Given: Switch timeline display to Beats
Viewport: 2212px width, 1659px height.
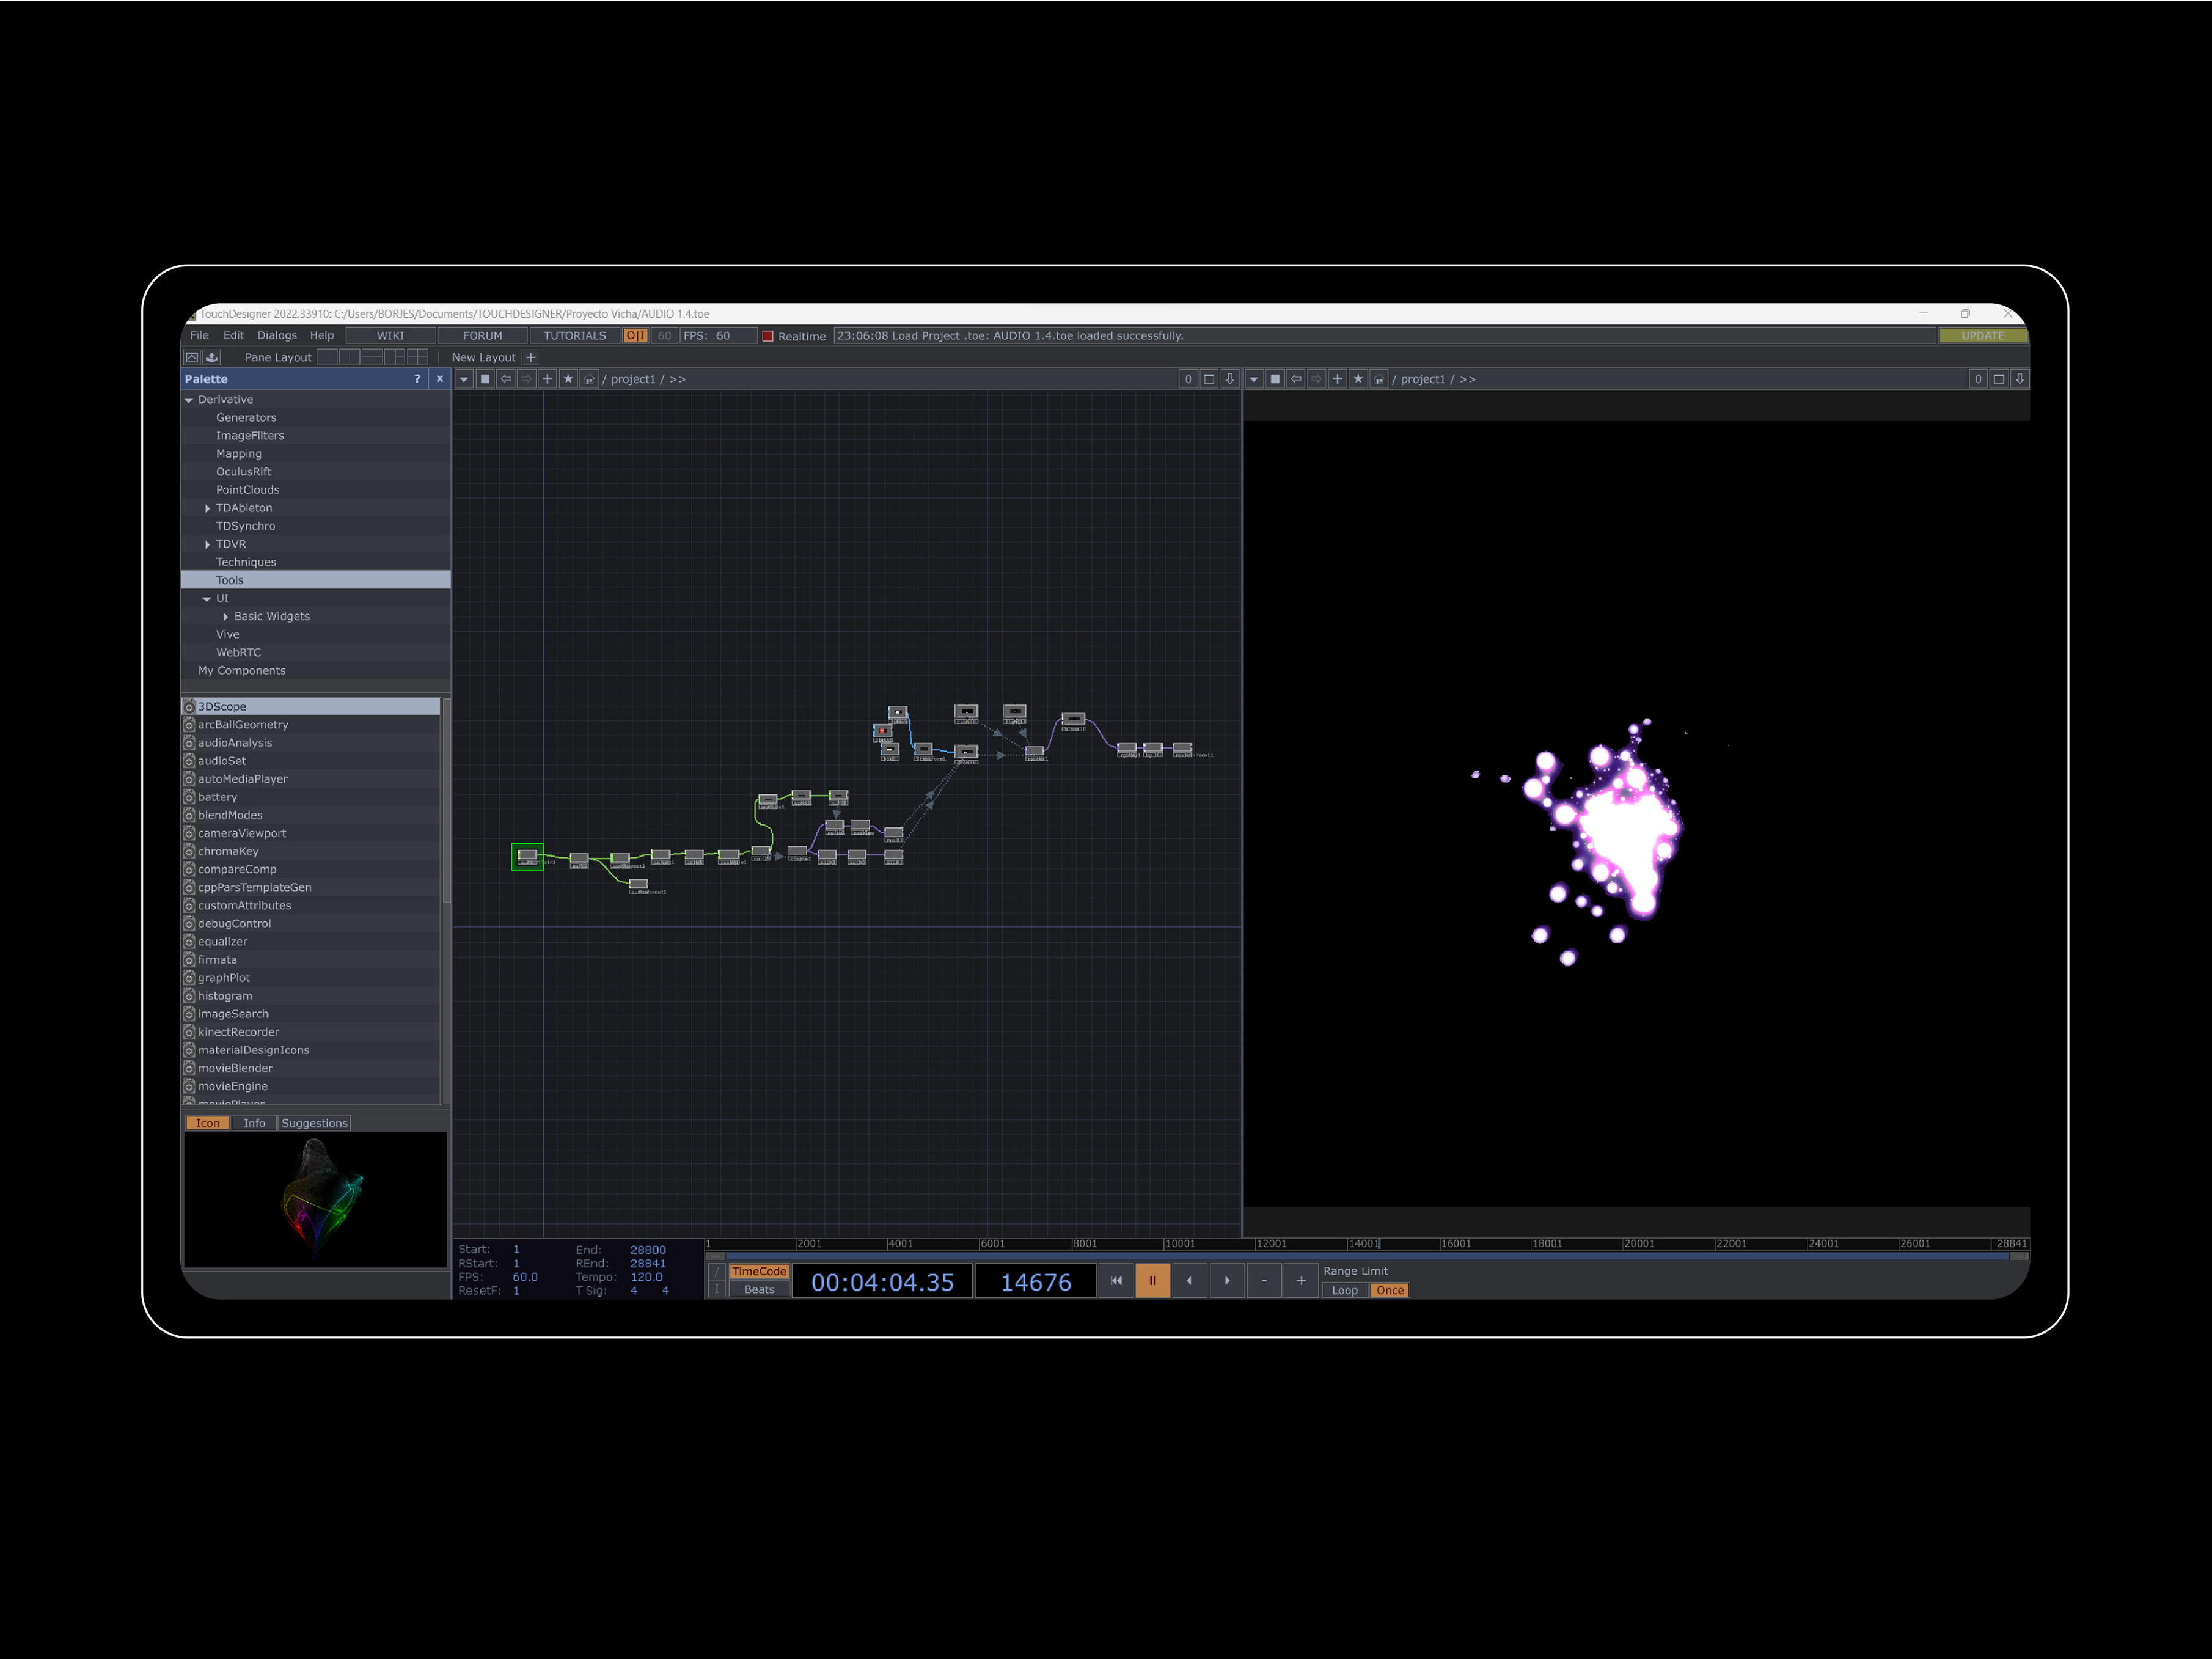Looking at the screenshot, I should coord(759,1289).
